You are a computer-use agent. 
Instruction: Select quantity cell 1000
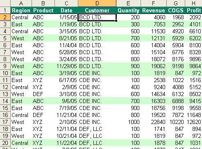pyautogui.click(x=128, y=122)
